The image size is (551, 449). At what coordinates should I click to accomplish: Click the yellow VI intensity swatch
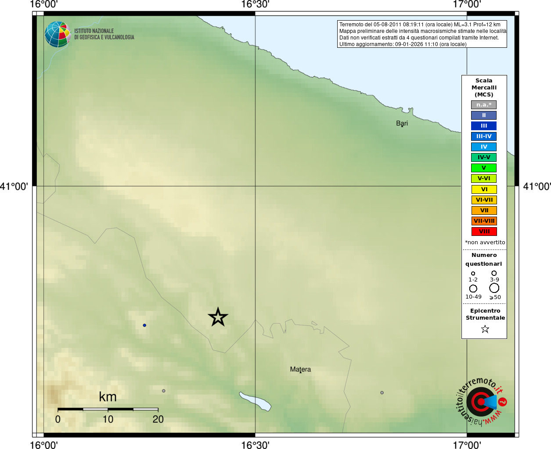(484, 189)
